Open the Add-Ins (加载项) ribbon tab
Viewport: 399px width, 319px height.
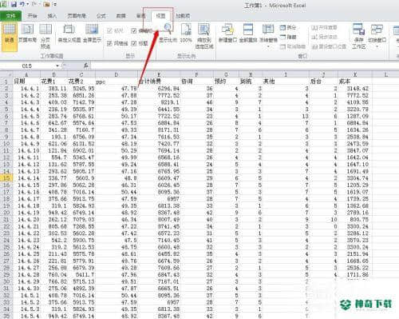(x=183, y=16)
